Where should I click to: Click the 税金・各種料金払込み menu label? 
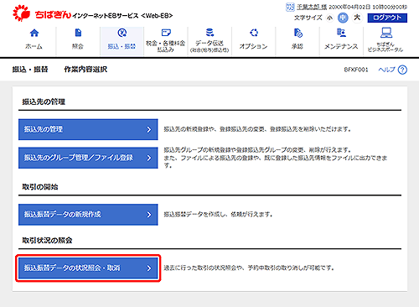[x=166, y=46]
